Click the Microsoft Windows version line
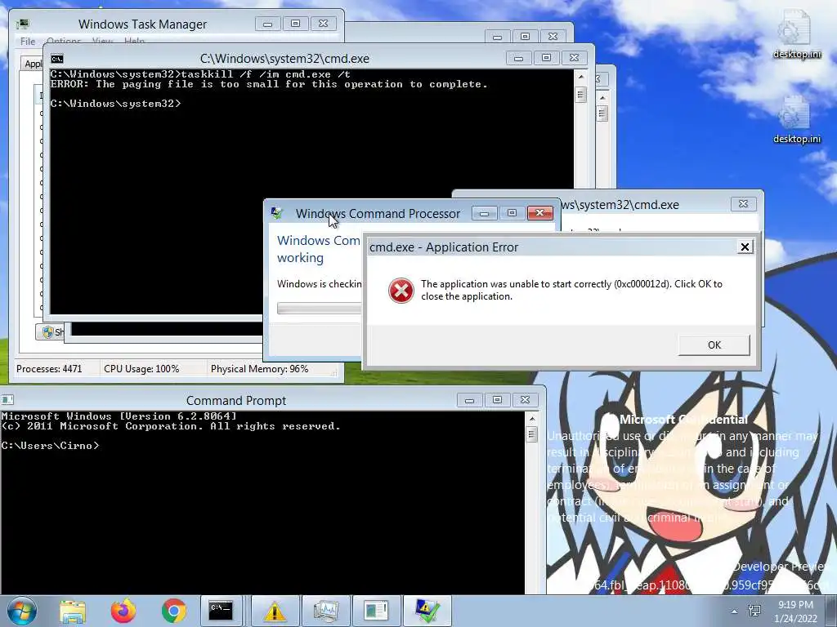Viewport: 837px width, 627px height. click(x=119, y=416)
